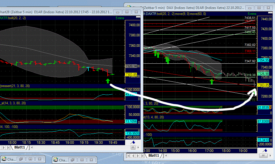Click the blue pushpin icon near left chart scrollbar
Screen dimensions: 275x164
[x=134, y=142]
